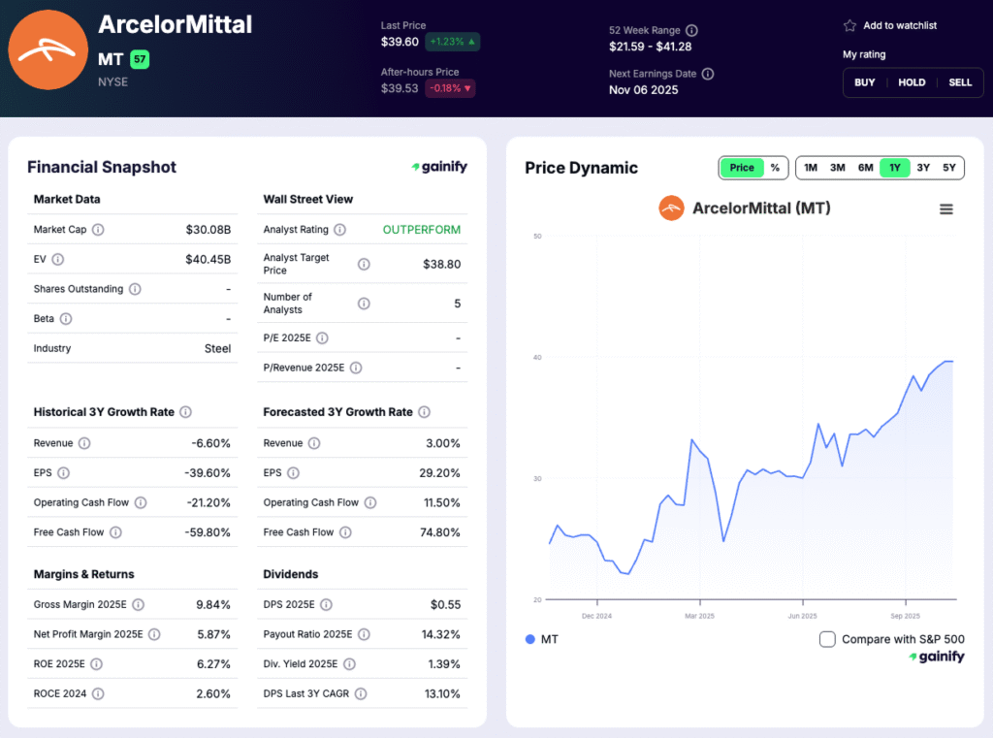Open the chart hamburger menu
Screen dimensions: 993x738
point(946,209)
